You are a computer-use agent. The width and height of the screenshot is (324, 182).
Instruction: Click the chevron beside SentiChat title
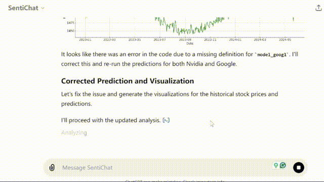tap(43, 8)
